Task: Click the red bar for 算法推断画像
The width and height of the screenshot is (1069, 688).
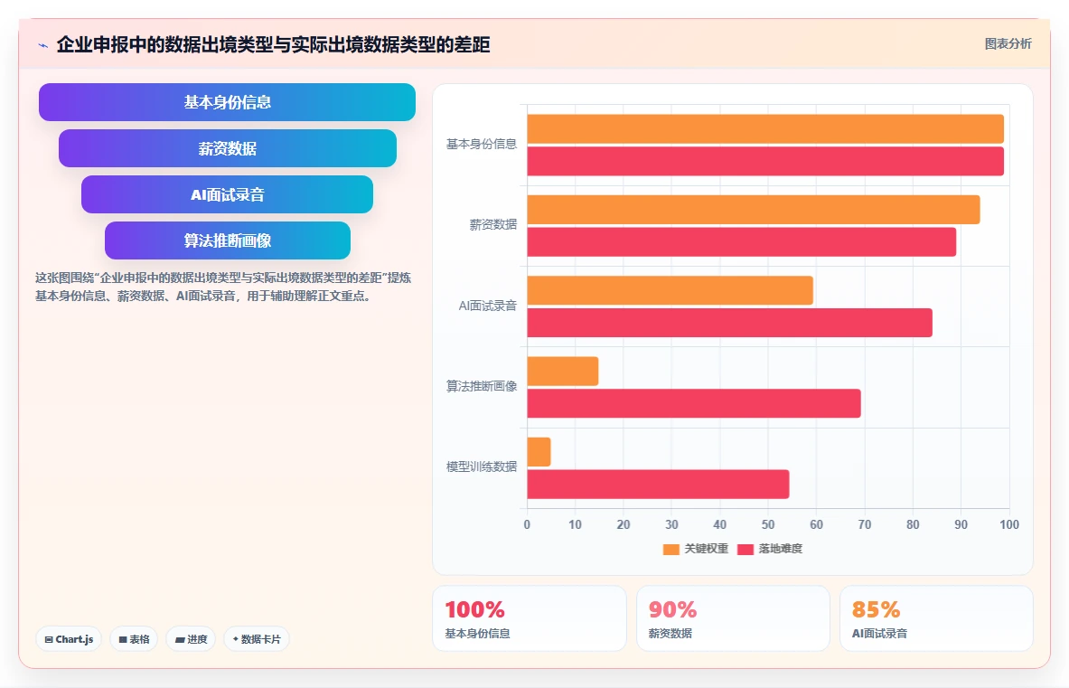Action: pos(693,403)
